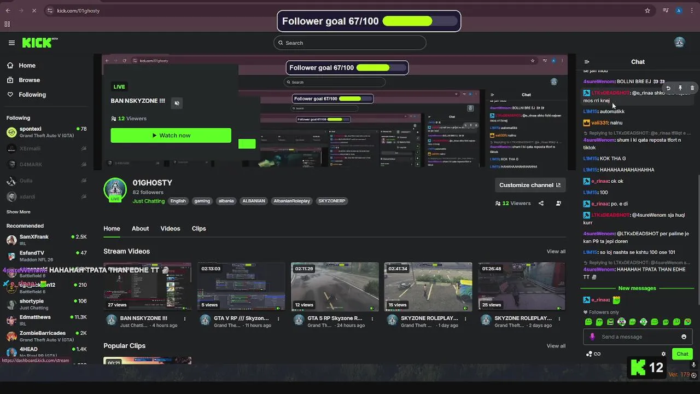The image size is (700, 394).
Task: Share the channel via share icon
Action: [541, 203]
